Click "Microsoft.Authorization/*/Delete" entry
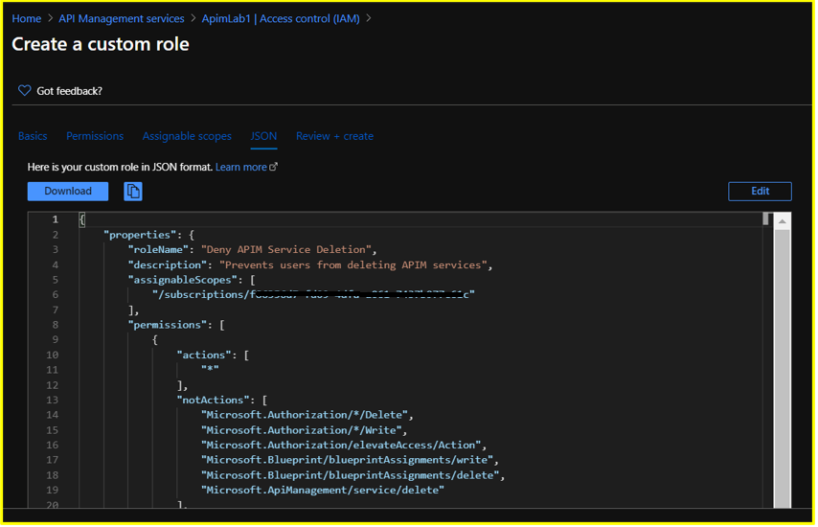The height and width of the screenshot is (527, 818). click(x=305, y=415)
